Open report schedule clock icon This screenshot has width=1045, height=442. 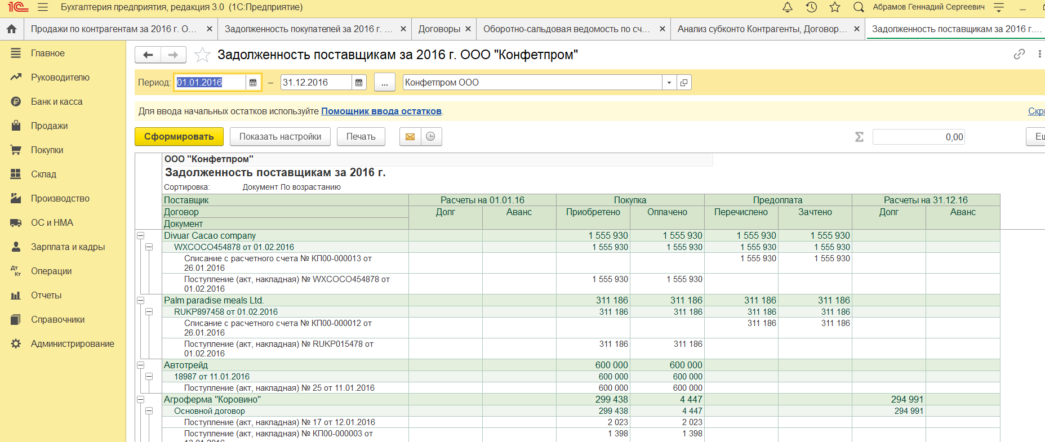click(431, 137)
